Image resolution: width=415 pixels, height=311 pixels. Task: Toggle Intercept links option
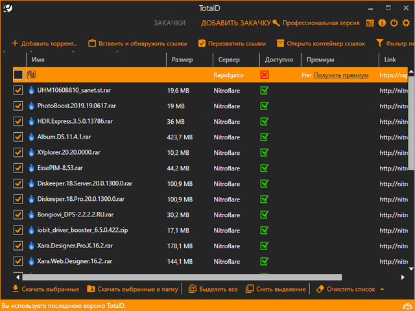coord(232,43)
